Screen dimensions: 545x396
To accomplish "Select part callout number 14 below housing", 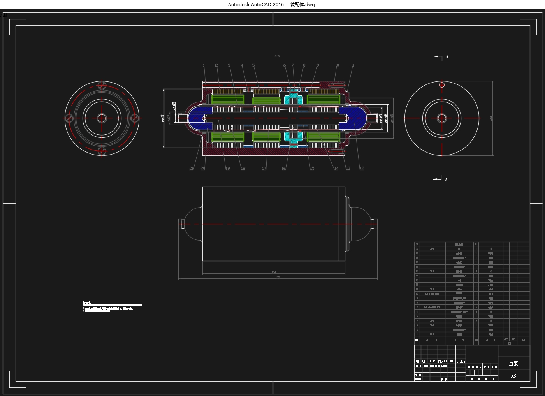I will pyautogui.click(x=336, y=168).
